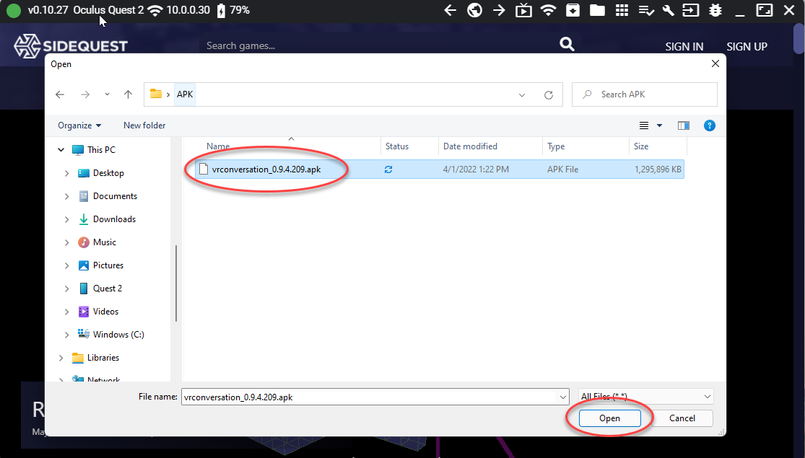Close the Open dialog

[715, 63]
